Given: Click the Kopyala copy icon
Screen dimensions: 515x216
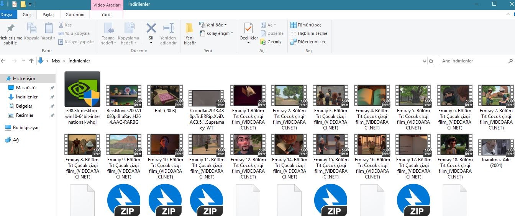Looking at the screenshot, I should click(x=32, y=31).
